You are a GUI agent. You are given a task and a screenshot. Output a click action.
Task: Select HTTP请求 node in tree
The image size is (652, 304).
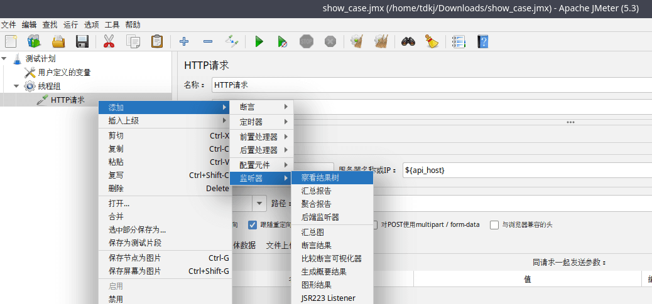click(67, 100)
